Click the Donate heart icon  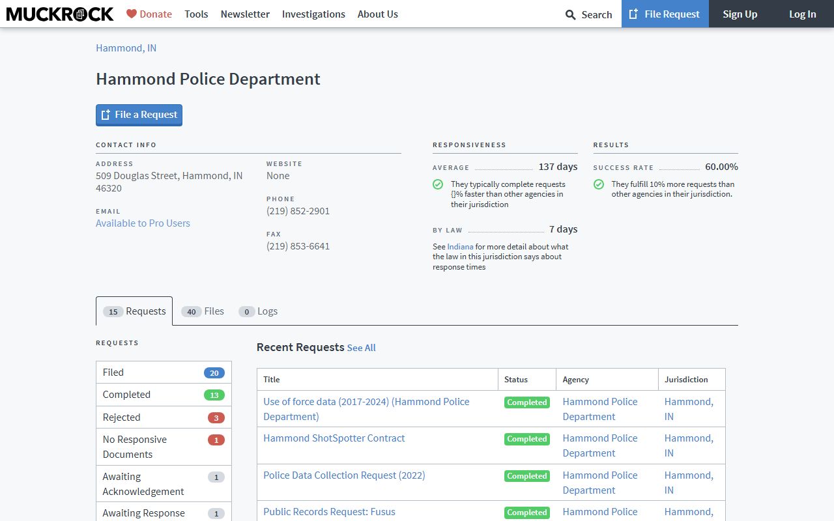132,14
